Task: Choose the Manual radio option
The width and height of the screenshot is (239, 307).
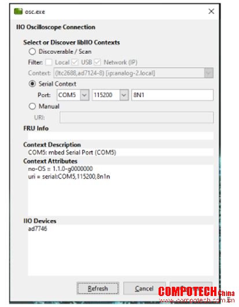Action: pyautogui.click(x=32, y=106)
